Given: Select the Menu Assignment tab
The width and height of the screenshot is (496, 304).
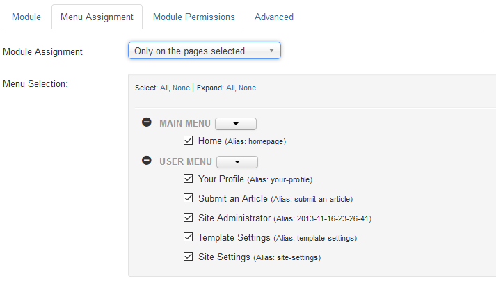Looking at the screenshot, I should coord(97,17).
